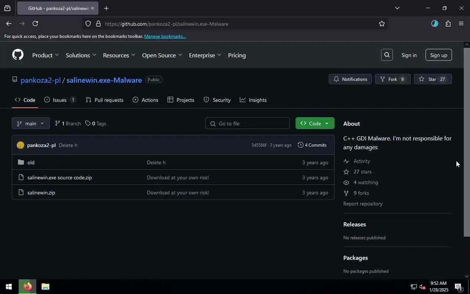Click the star icon next to 27 stars
Image resolution: width=470 pixels, height=294 pixels.
[x=346, y=172]
